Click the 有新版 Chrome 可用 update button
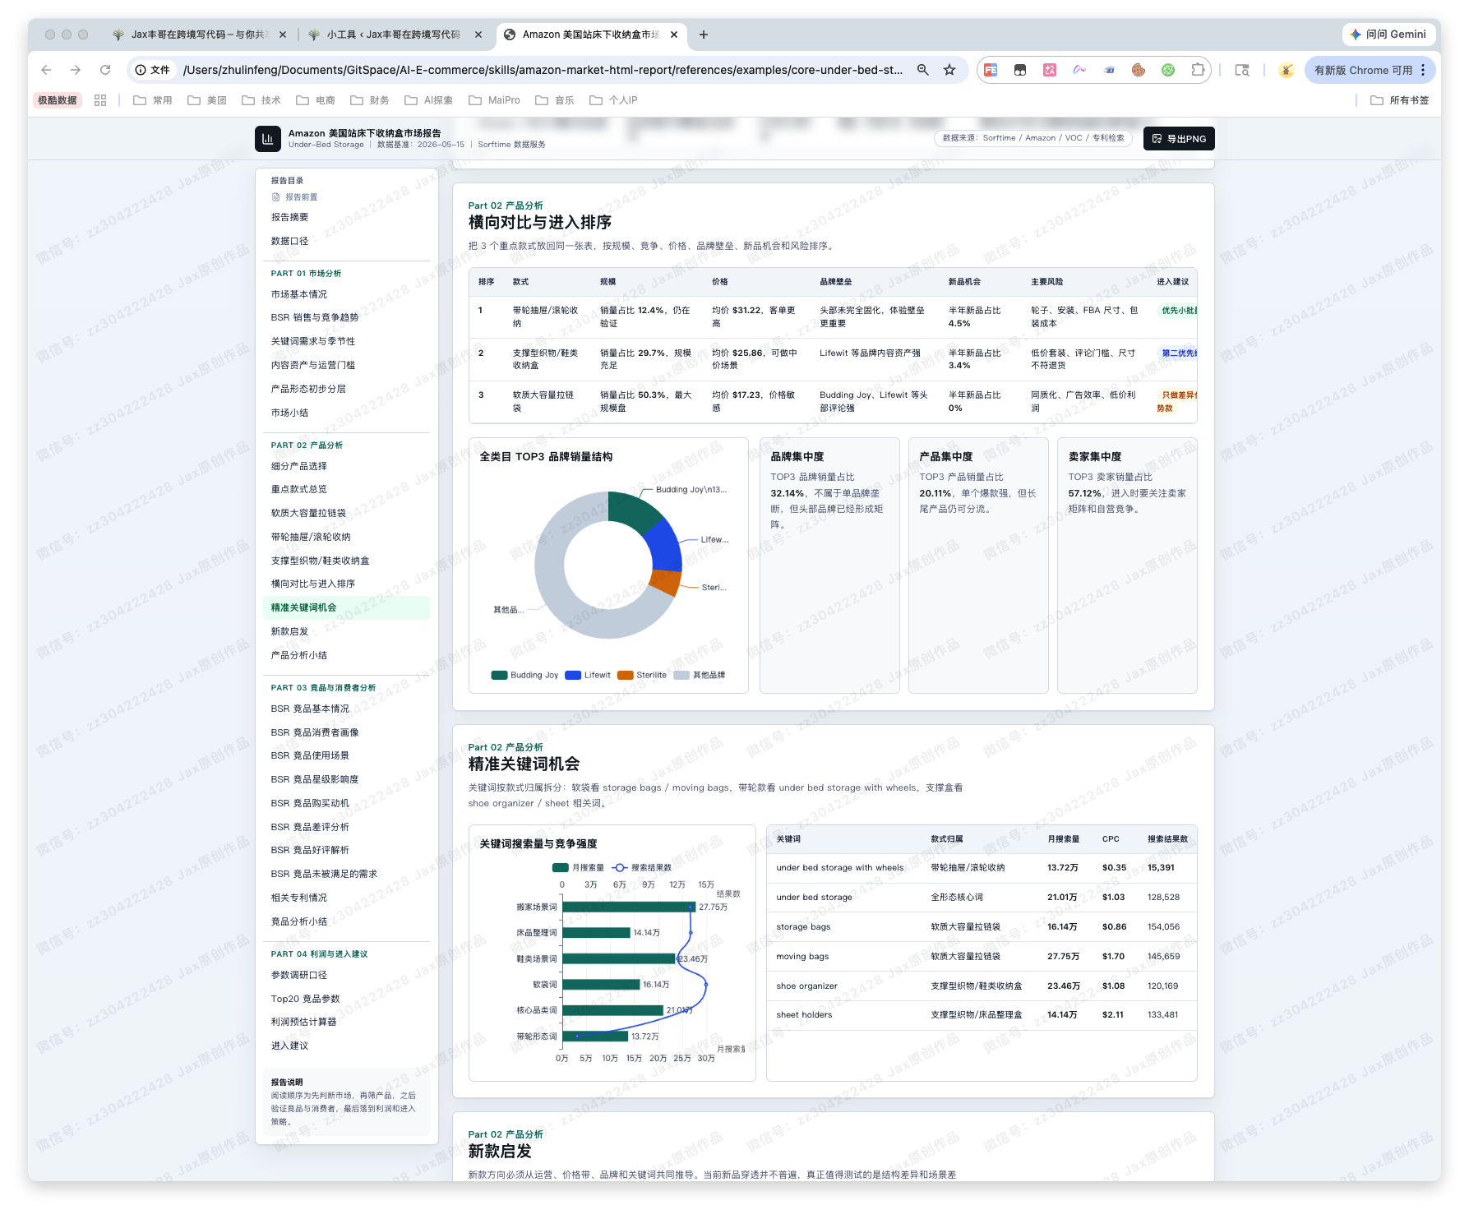Screen dimensions: 1469x1219 (x=1363, y=70)
